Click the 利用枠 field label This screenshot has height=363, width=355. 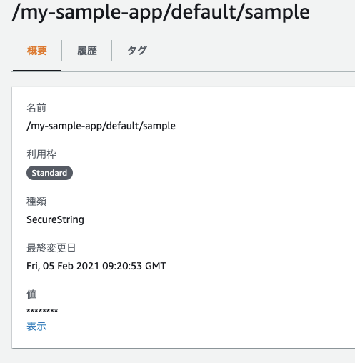(41, 154)
